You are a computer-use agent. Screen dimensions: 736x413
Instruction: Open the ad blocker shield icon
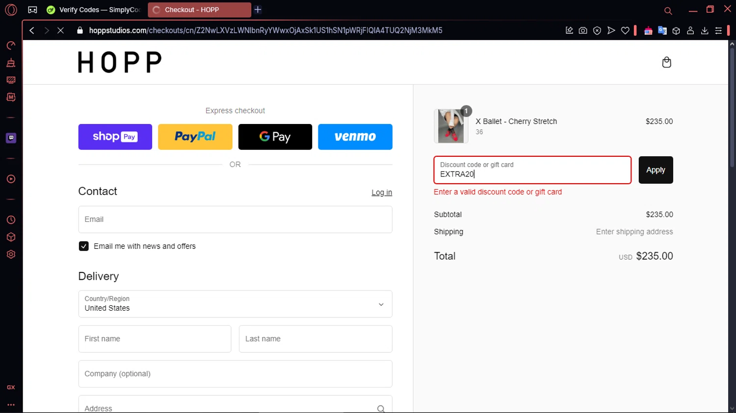[597, 30]
